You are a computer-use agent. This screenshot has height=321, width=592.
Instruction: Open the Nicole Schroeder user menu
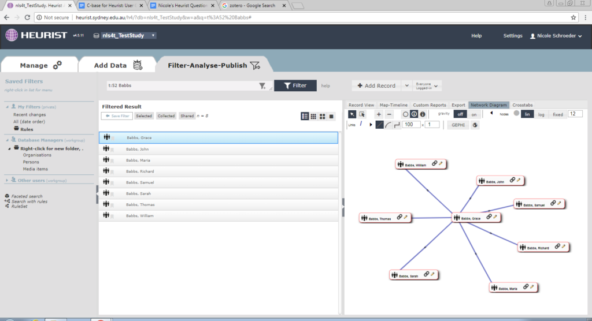(556, 36)
